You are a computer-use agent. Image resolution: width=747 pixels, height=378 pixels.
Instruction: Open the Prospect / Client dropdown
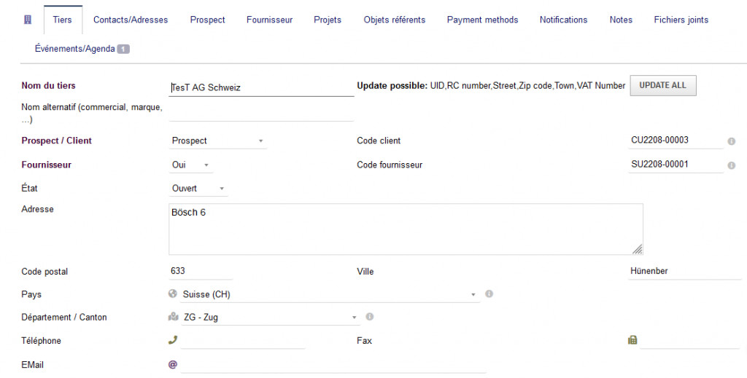coord(217,141)
